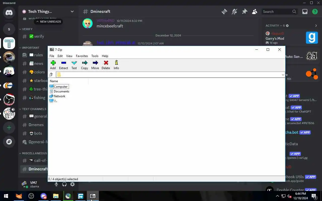Select the Computer entry in 7-Zip
This screenshot has height=201, width=322.
59,86
